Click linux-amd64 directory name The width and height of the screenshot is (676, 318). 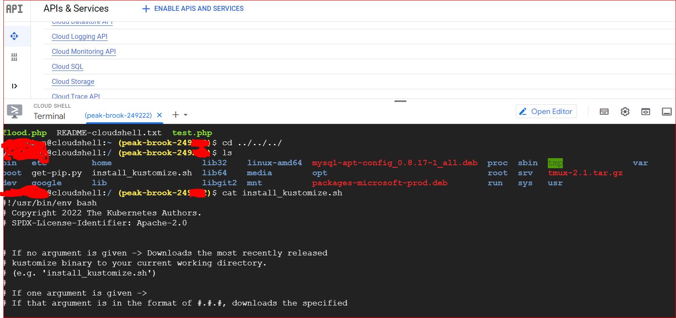(274, 163)
